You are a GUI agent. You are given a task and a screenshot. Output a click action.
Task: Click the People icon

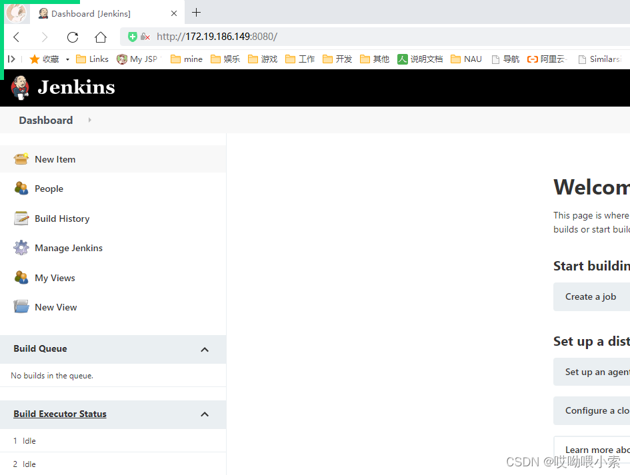tap(21, 188)
